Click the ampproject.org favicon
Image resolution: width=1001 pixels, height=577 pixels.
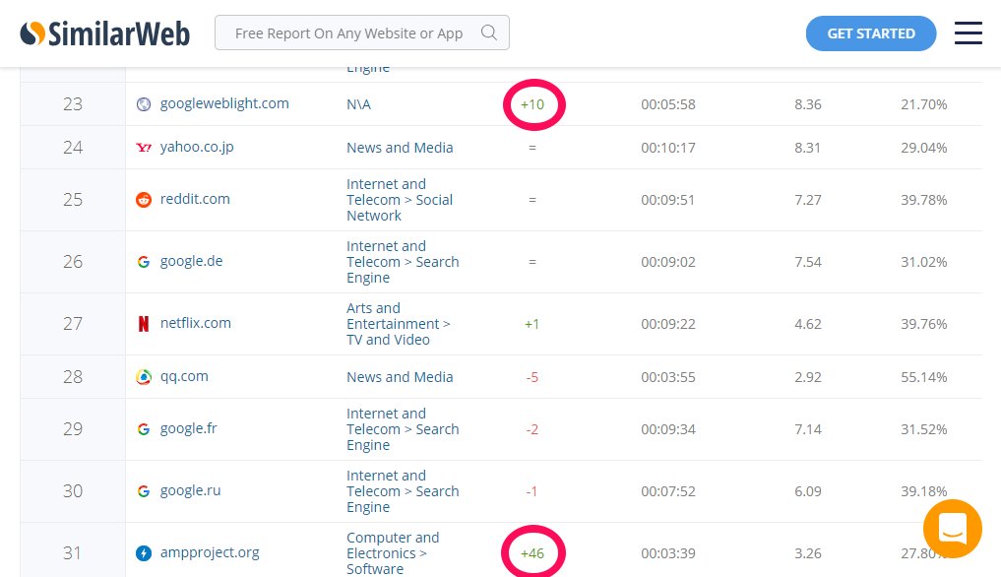click(144, 552)
